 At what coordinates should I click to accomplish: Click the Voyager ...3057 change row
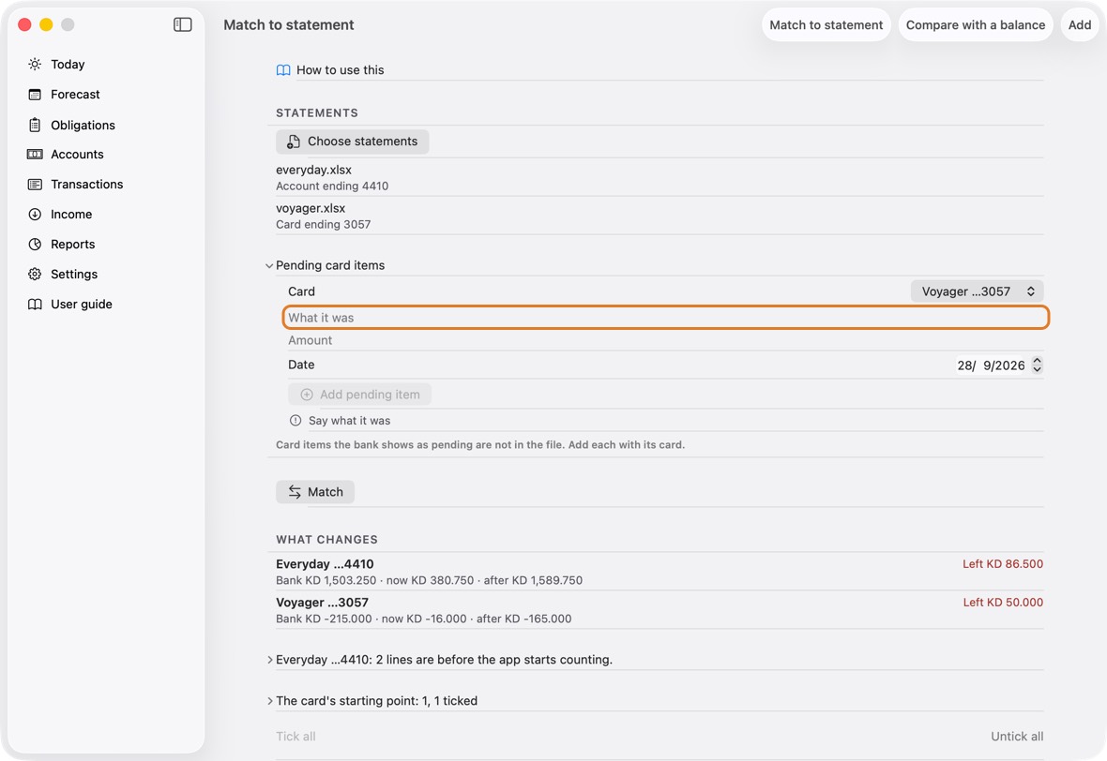[x=660, y=610]
